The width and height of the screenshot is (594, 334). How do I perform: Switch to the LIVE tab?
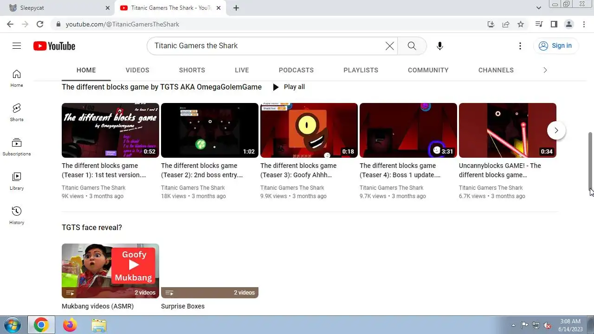pyautogui.click(x=242, y=70)
